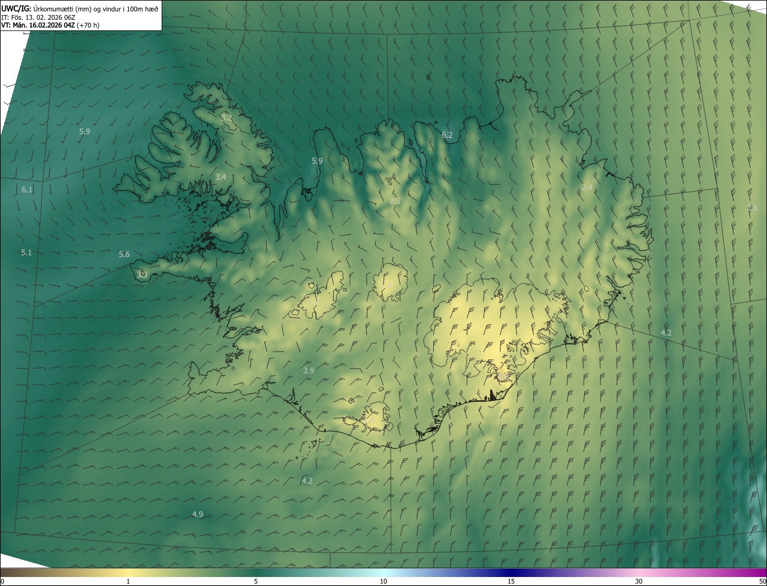Click the 30 tick on the colour scale
The width and height of the screenshot is (767, 586).
click(639, 581)
